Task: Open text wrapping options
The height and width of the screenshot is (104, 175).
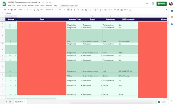Action: 105,10
